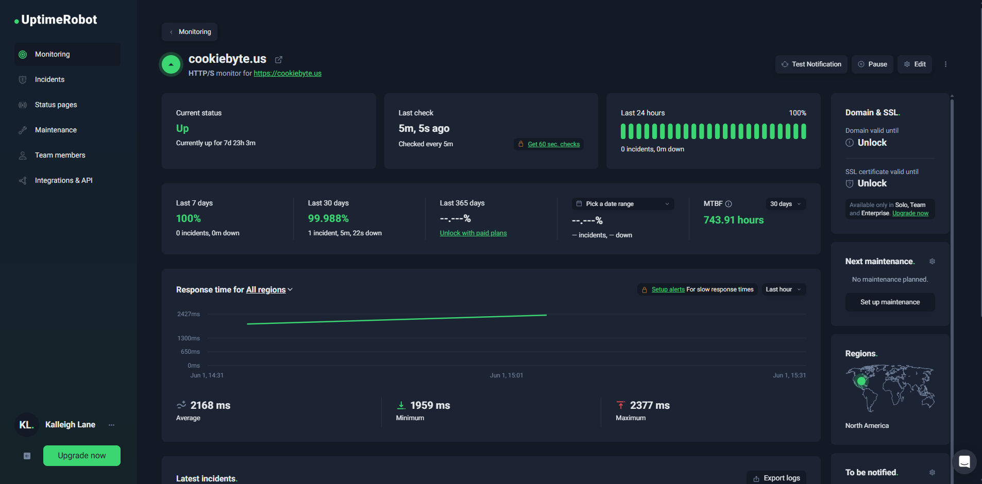The image size is (982, 484).
Task: Click the Unlock text under SSL certificate
Action: click(x=872, y=183)
